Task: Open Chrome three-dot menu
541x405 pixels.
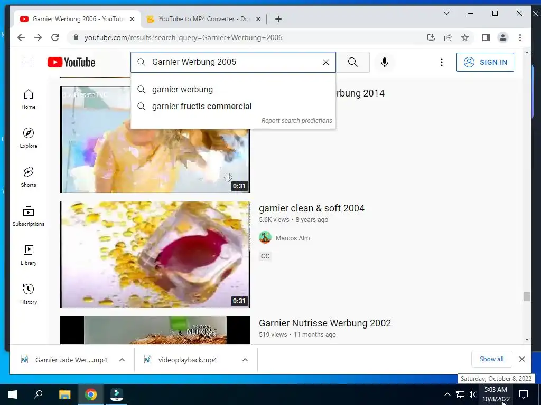Action: pyautogui.click(x=520, y=37)
